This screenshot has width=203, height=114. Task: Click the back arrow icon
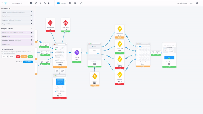coord(2,3)
